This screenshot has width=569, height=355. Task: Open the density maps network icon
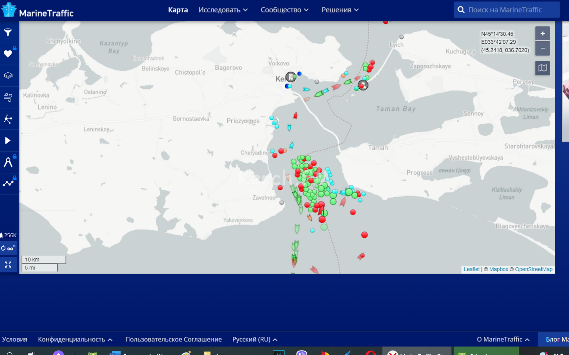8,119
